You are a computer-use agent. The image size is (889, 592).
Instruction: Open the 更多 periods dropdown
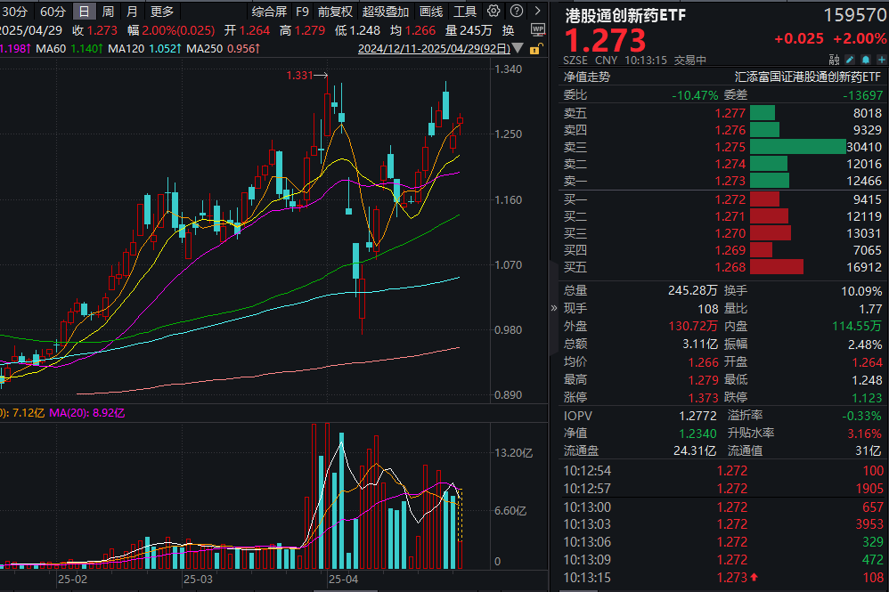pos(162,12)
